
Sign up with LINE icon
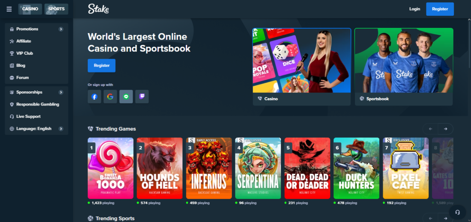(x=126, y=97)
